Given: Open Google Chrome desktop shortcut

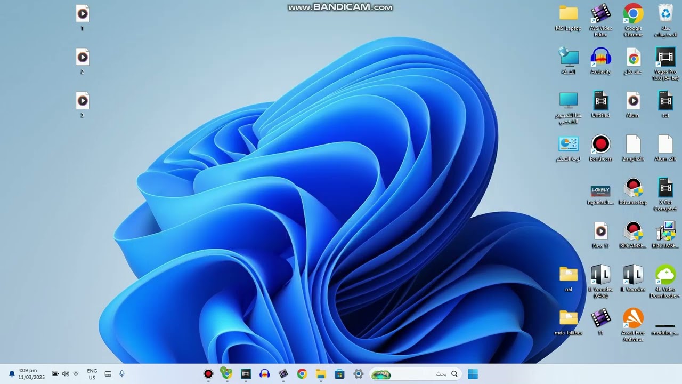Looking at the screenshot, I should [633, 20].
